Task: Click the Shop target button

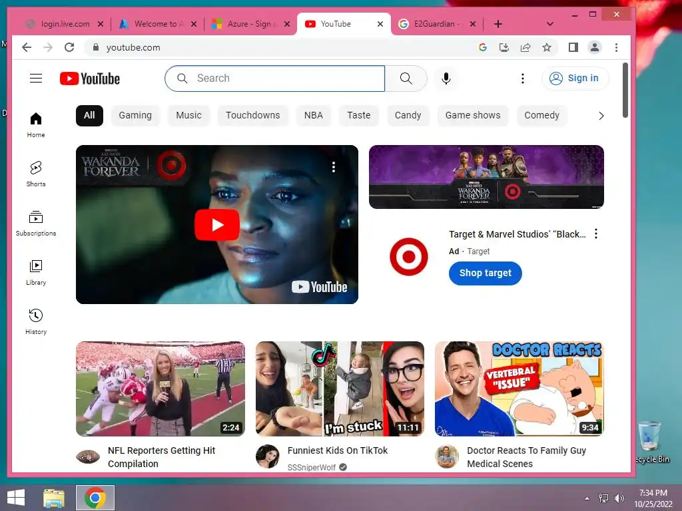Action: (485, 273)
